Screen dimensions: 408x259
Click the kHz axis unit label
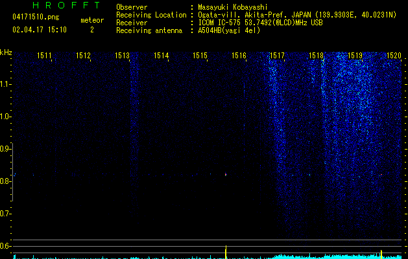(x=6, y=52)
